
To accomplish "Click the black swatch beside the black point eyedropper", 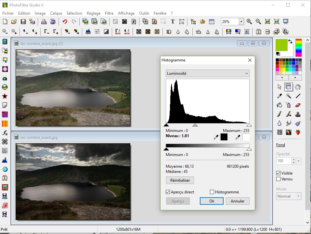I will [224, 137].
